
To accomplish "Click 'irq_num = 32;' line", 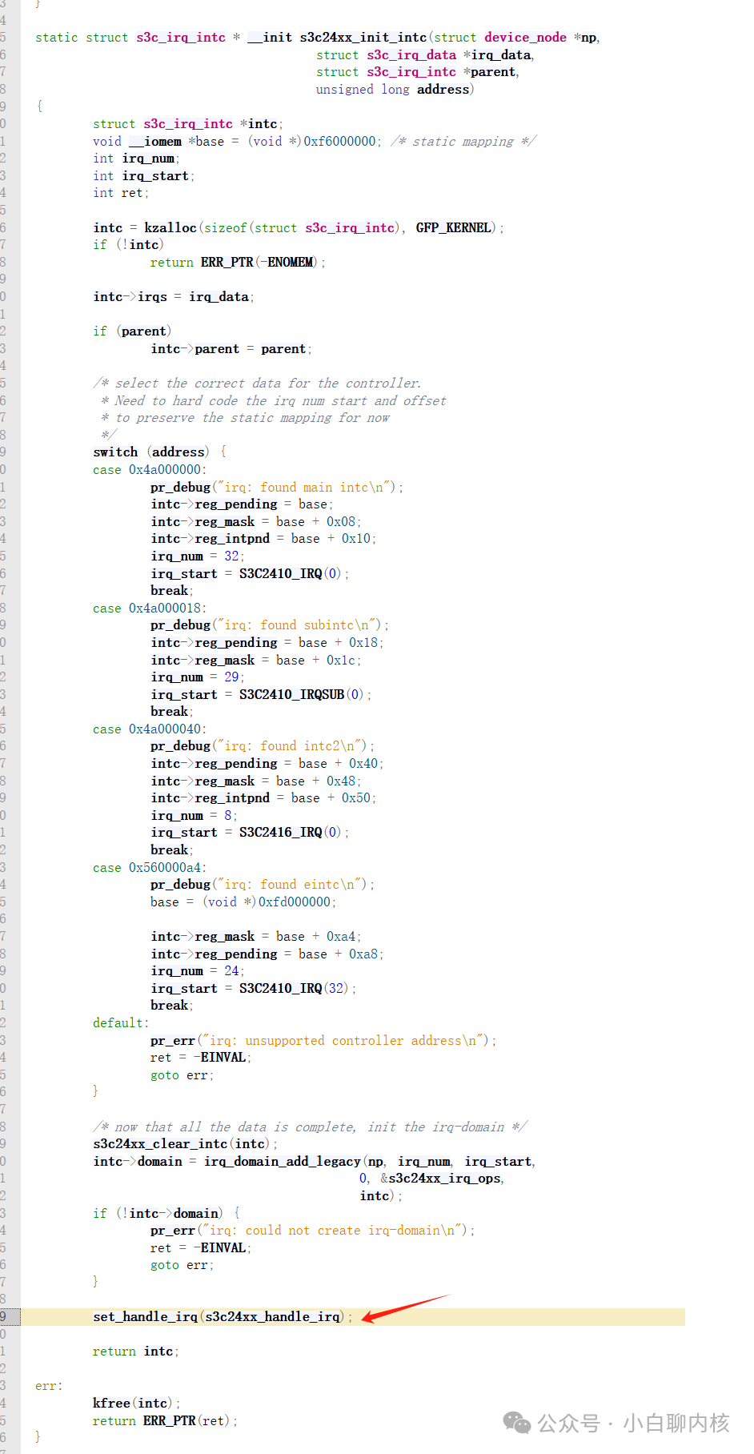I will (x=198, y=556).
